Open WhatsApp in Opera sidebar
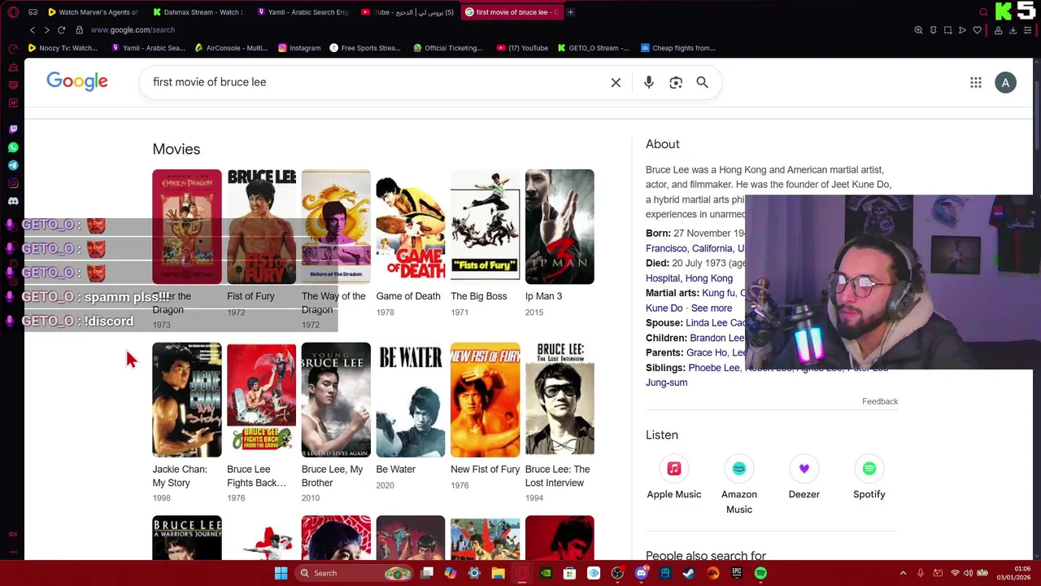 (13, 147)
